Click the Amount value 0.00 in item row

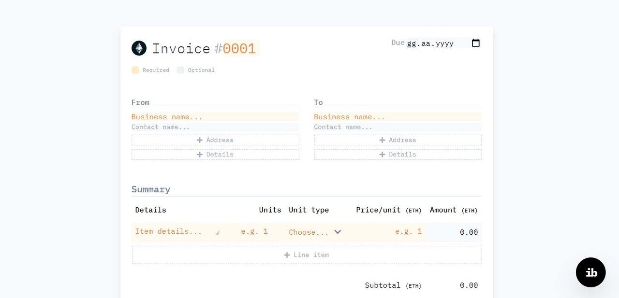point(469,232)
